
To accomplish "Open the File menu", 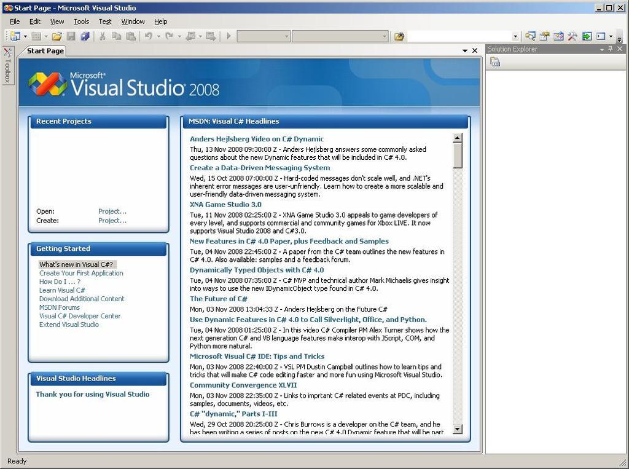I will (x=15, y=22).
